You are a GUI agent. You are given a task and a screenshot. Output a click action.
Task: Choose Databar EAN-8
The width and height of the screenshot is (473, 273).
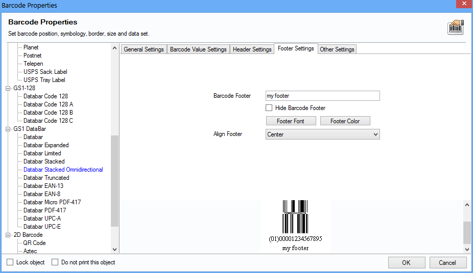pyautogui.click(x=42, y=194)
